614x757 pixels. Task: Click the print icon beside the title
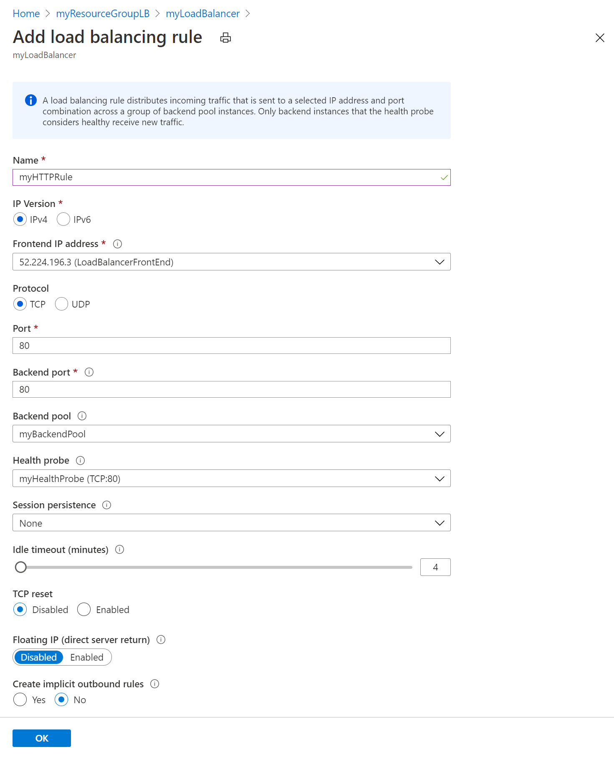click(225, 38)
